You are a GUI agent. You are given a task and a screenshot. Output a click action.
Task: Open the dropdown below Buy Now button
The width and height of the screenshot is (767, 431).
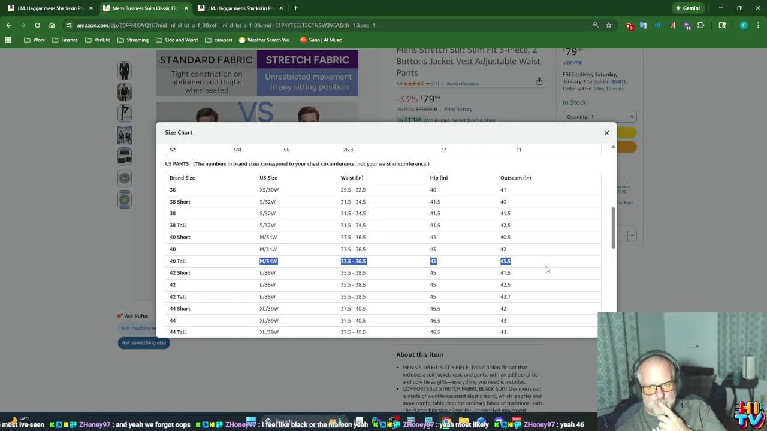(632, 235)
